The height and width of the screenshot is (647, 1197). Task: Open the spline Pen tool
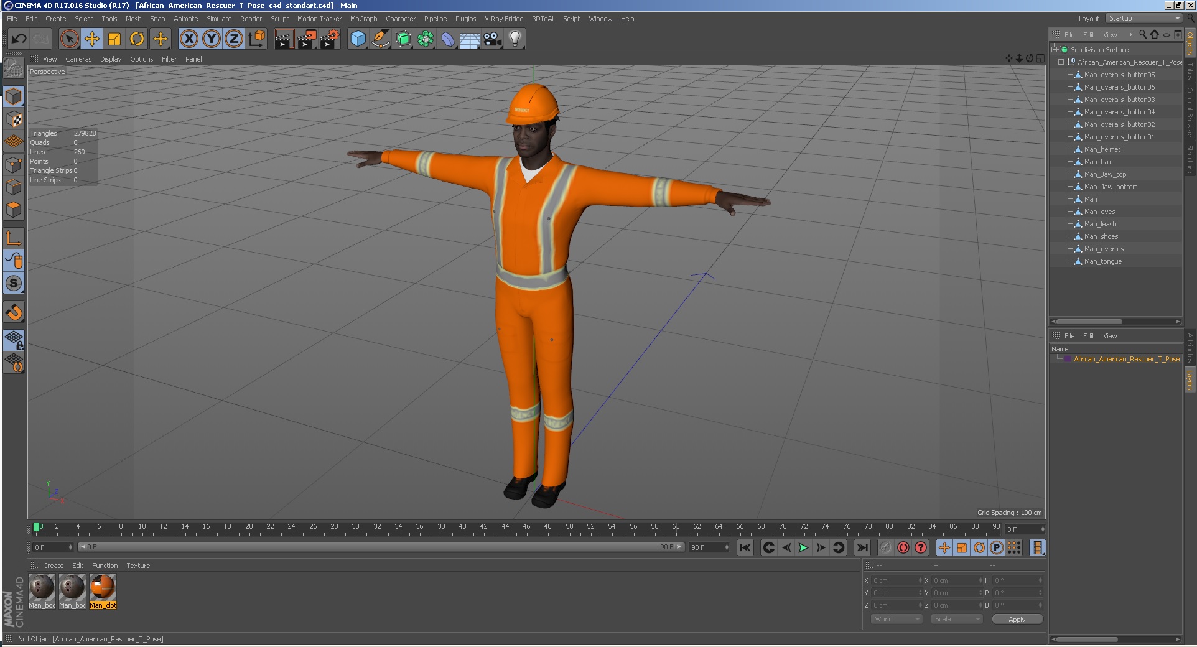[380, 39]
